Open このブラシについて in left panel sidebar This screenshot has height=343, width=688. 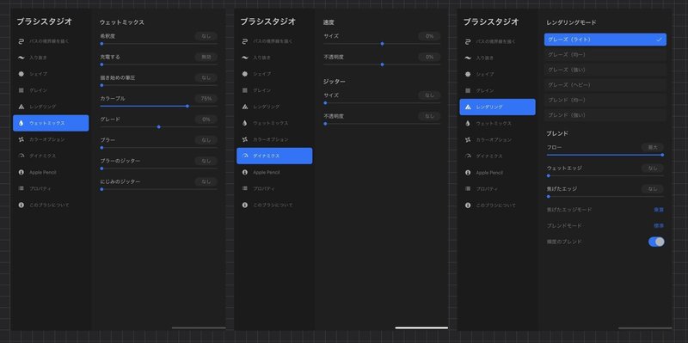click(x=51, y=205)
